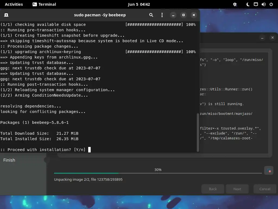This screenshot has height=209, width=278.
Task: Minimize the Calamares installer window
Action: [262, 38]
